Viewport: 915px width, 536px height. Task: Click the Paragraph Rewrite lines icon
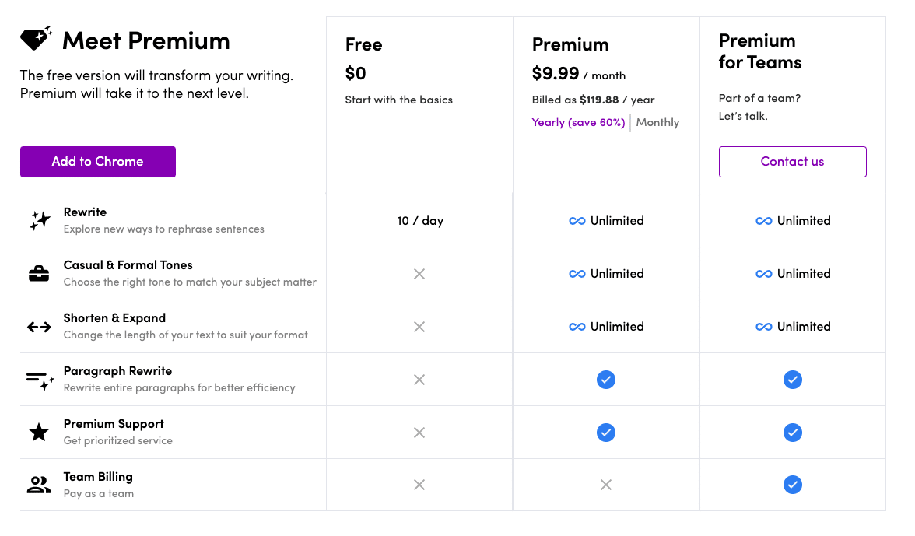click(40, 380)
